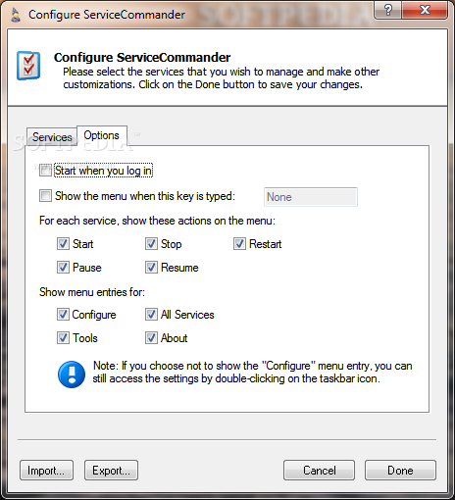Click Done to save changes
The width and height of the screenshot is (455, 500).
(x=400, y=471)
